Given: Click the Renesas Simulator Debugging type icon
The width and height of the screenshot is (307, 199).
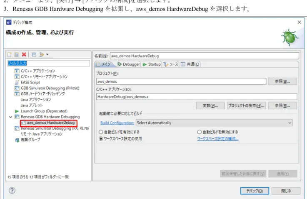Looking at the screenshot, I should (17, 128).
